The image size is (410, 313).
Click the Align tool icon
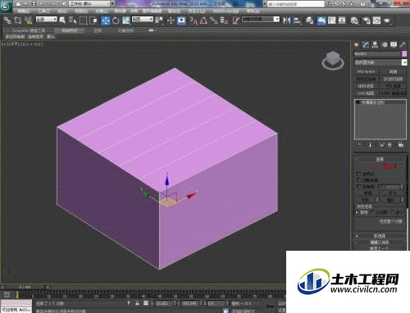point(297,20)
